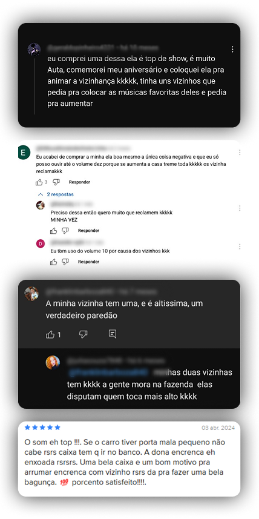Dislike the 'MINHA VEZ' reply
This screenshot has height=519, width=259.
pyautogui.click(x=65, y=231)
